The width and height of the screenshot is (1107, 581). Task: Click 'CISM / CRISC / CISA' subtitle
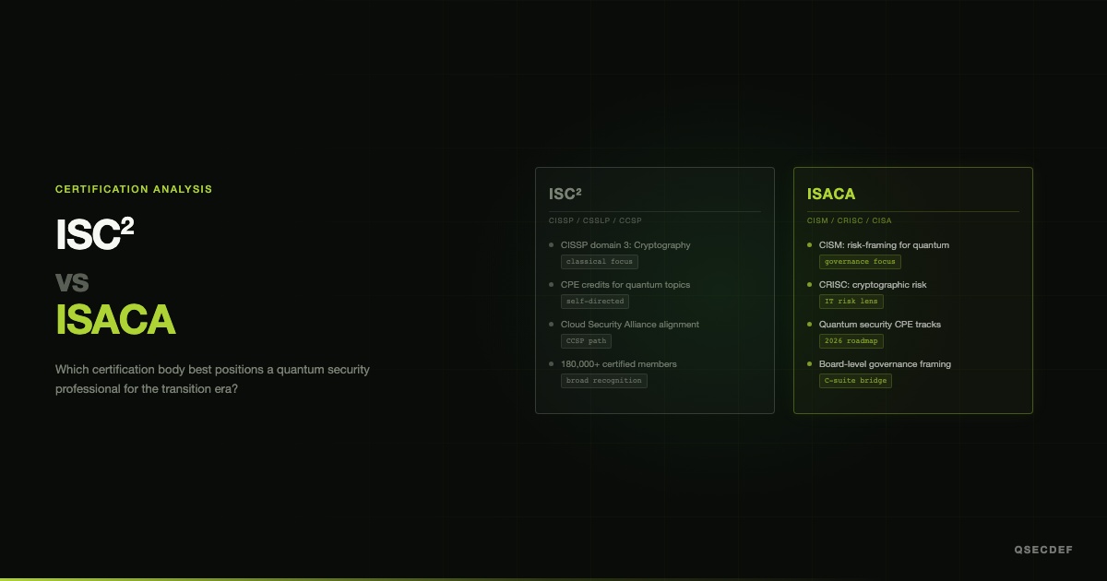[850, 220]
